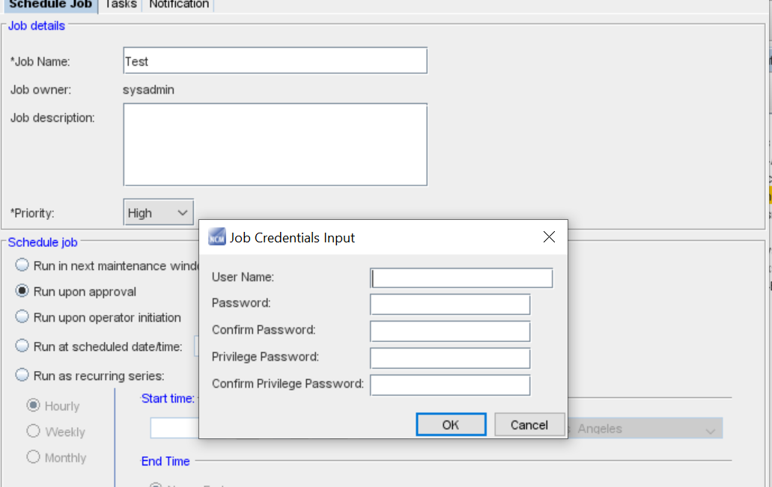This screenshot has width=772, height=487.
Task: Focus the User Name field
Action: coord(461,278)
